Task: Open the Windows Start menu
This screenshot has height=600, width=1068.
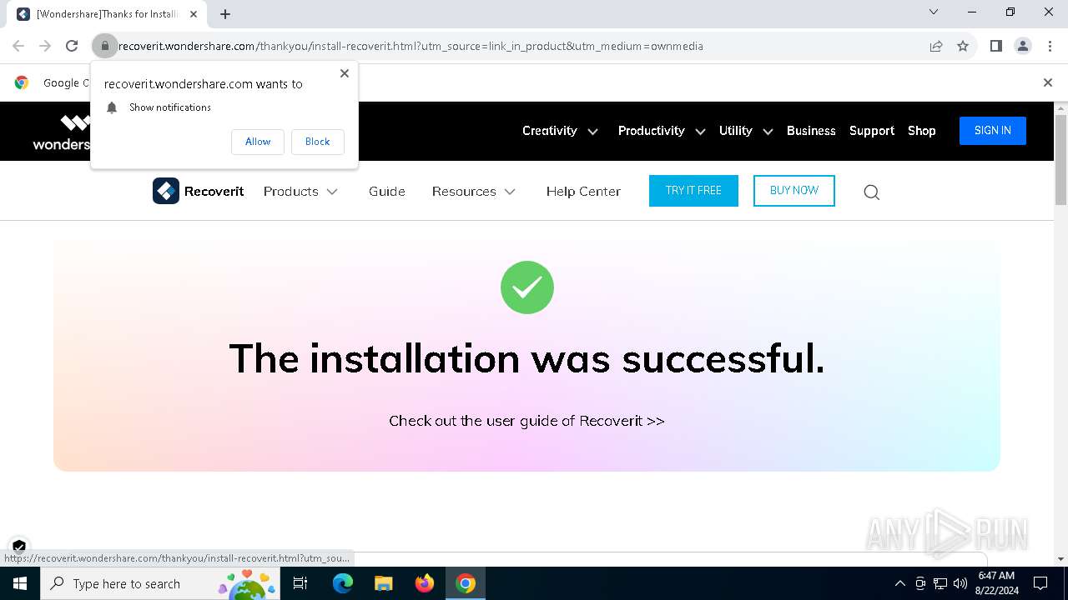Action: 20,583
